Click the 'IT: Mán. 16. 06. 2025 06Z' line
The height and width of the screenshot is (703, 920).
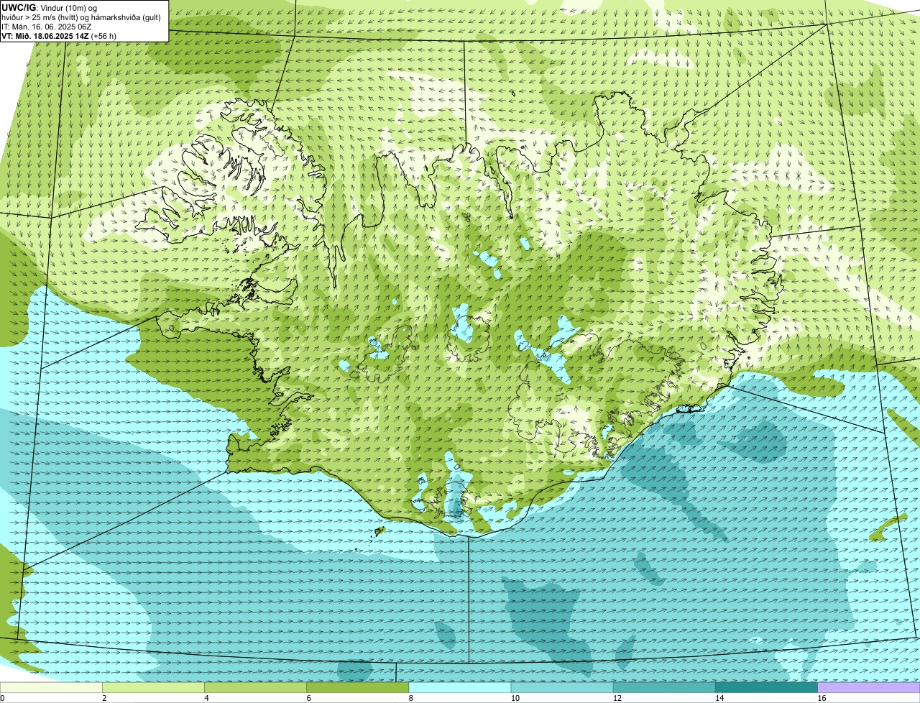46,27
